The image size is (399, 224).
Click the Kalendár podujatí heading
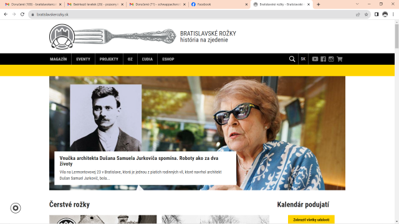[303, 205]
